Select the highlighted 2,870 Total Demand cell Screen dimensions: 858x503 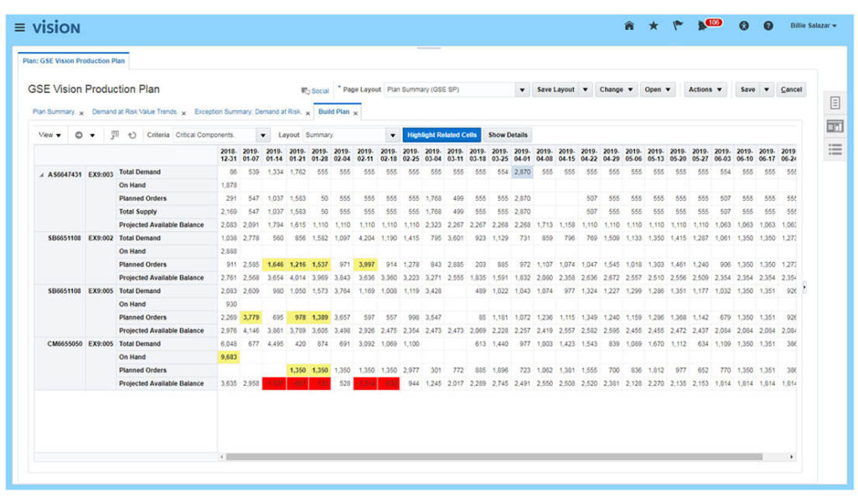click(x=521, y=172)
